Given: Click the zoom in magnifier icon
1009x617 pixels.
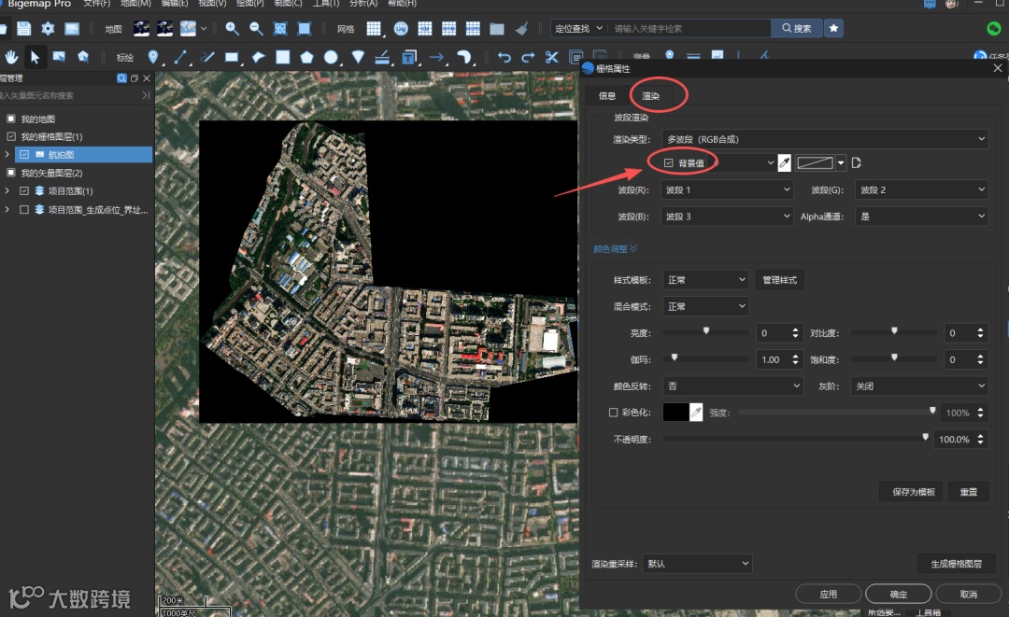Looking at the screenshot, I should [232, 29].
